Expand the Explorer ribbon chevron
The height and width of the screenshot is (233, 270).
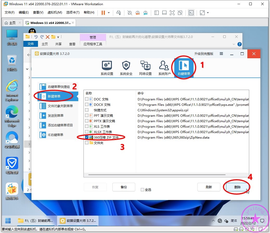pos(234,44)
